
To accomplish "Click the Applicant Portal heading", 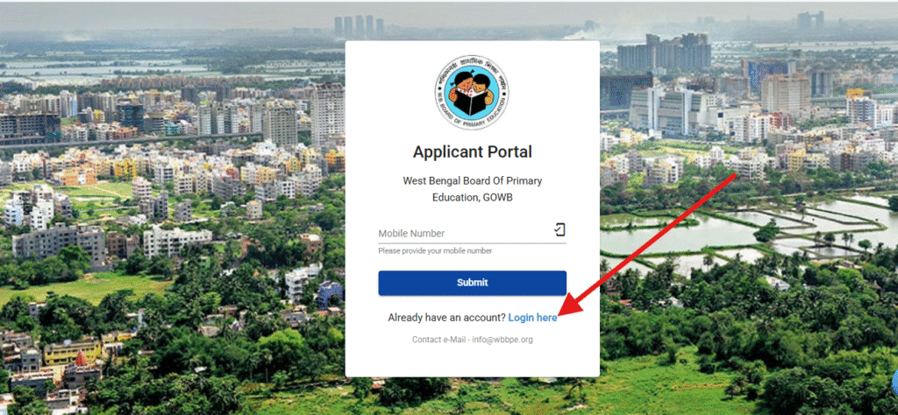I will (x=472, y=152).
